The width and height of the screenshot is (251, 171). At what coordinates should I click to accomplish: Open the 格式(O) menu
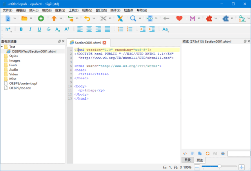[46, 10]
